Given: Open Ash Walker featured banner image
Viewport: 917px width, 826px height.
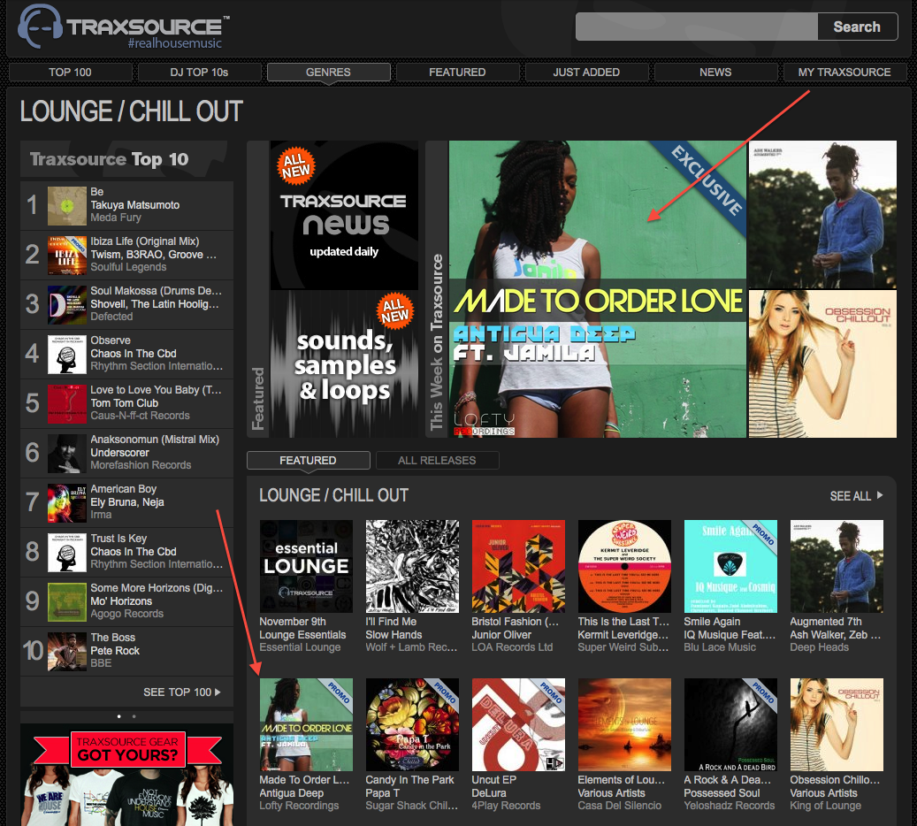Looking at the screenshot, I should (822, 214).
